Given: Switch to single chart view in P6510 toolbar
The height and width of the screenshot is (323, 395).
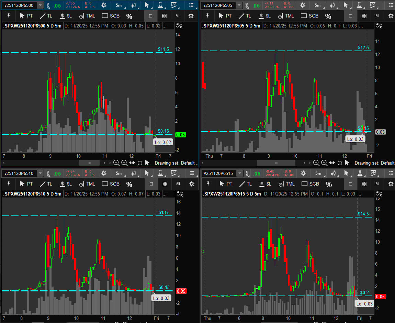Looking at the screenshot, I should pyautogui.click(x=151, y=184).
